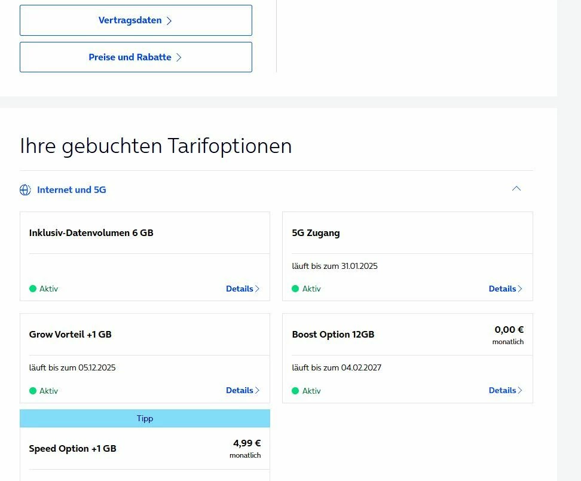The image size is (581, 481).
Task: Click the arrow icon on Preise und Rabatte
Action: [x=179, y=57]
